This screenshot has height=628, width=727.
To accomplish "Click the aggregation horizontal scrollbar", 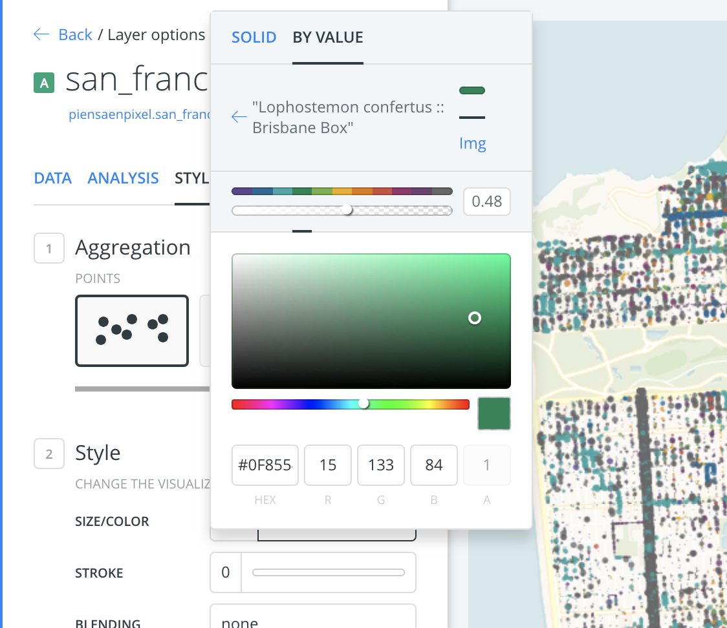I will pyautogui.click(x=142, y=389).
